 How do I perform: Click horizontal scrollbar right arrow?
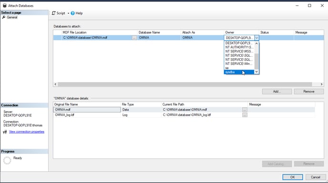click(321, 84)
